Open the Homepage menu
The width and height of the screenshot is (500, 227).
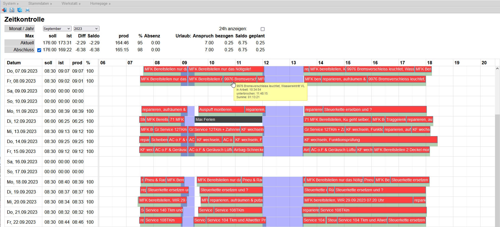(x=100, y=3)
